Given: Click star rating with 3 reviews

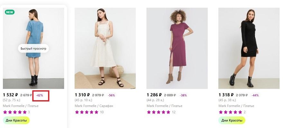Looking at the screenshot, I should coord(15,112).
